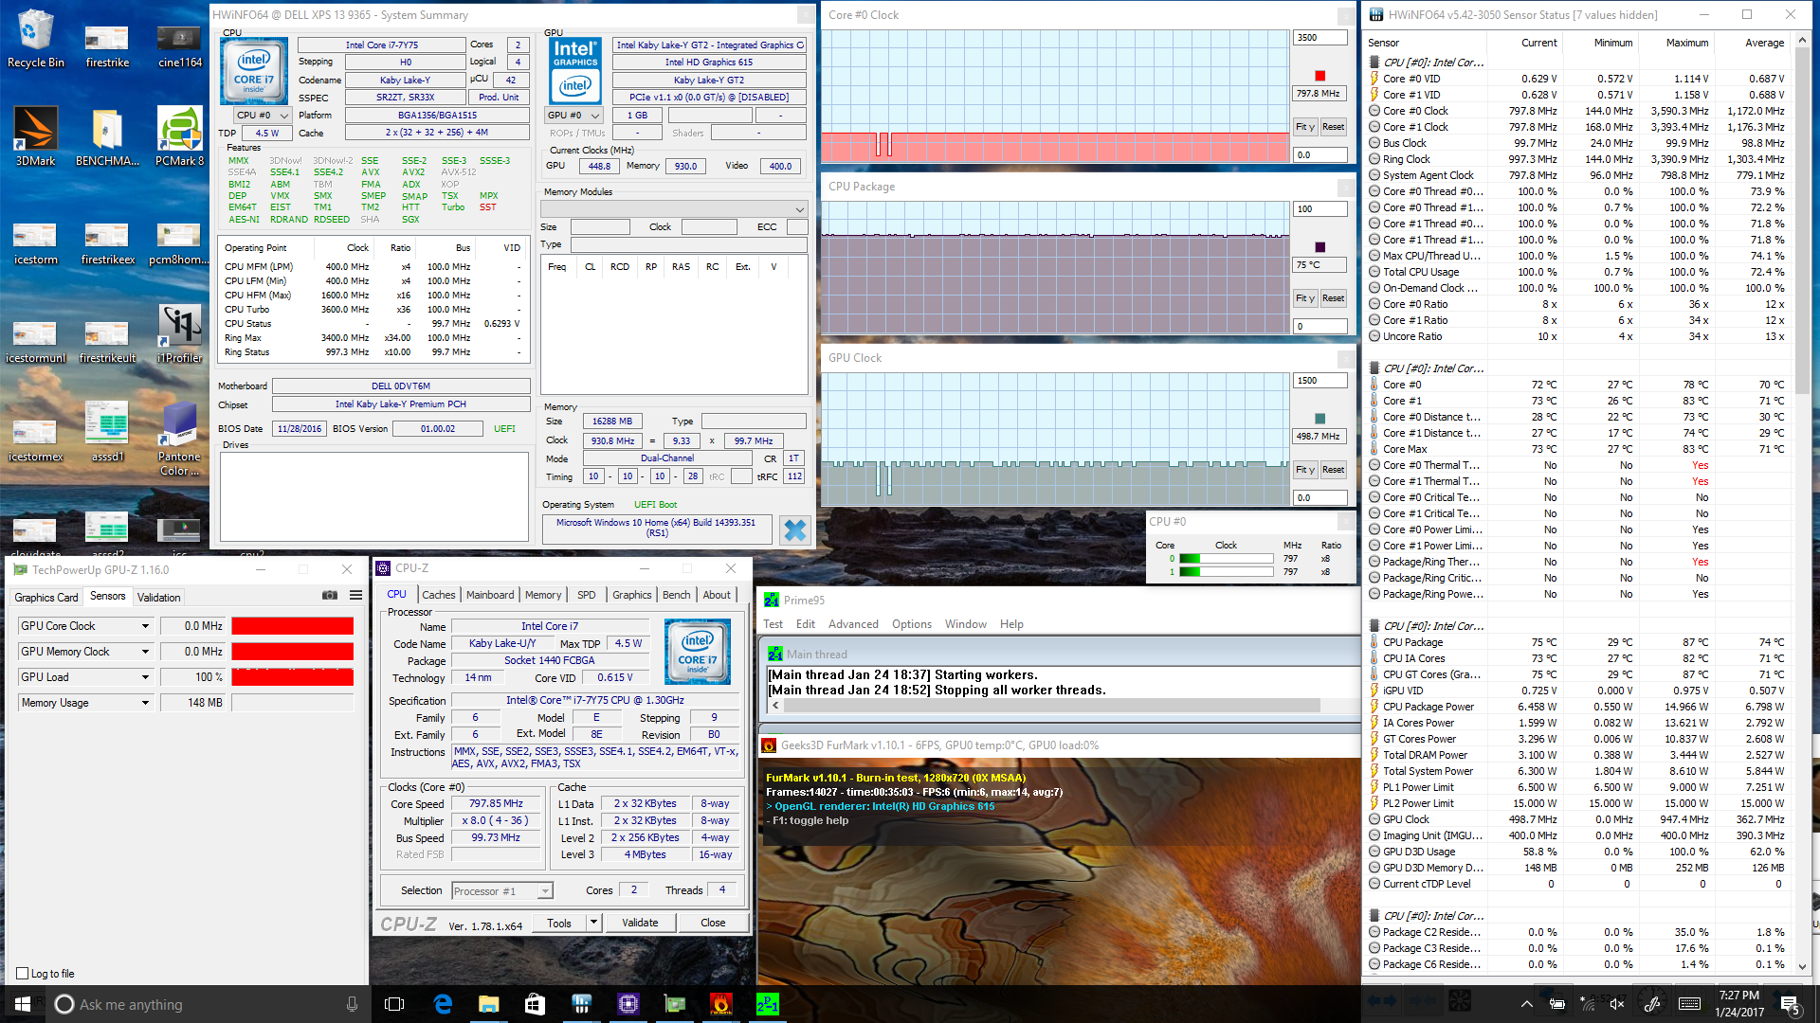
Task: Enable the Log to file checkbox
Action: click(23, 973)
